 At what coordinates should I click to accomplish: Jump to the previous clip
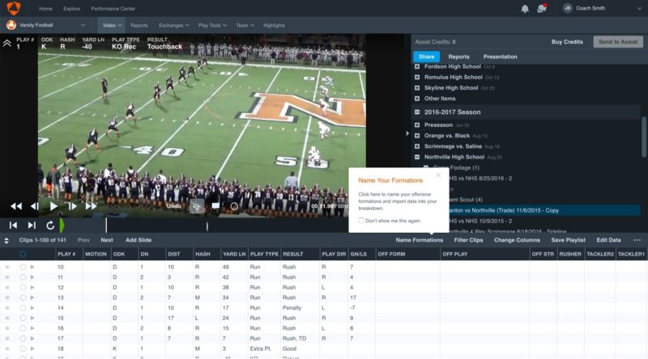click(13, 226)
